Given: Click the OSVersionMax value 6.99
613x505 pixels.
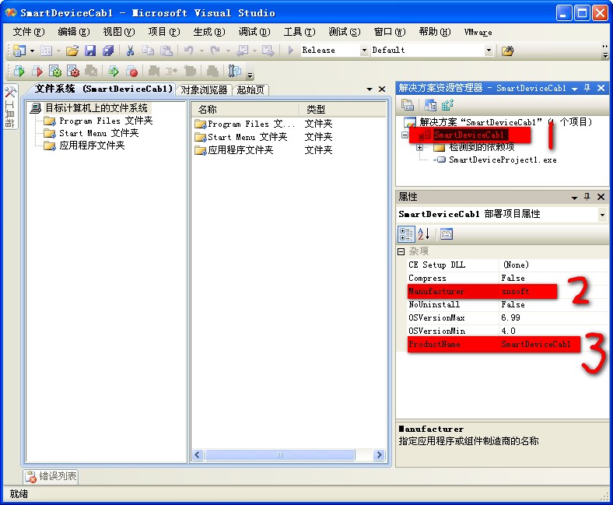Looking at the screenshot, I should pos(510,317).
